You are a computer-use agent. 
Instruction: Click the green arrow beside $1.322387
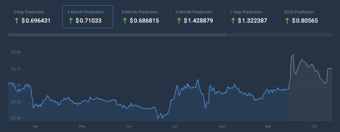coord(233,21)
